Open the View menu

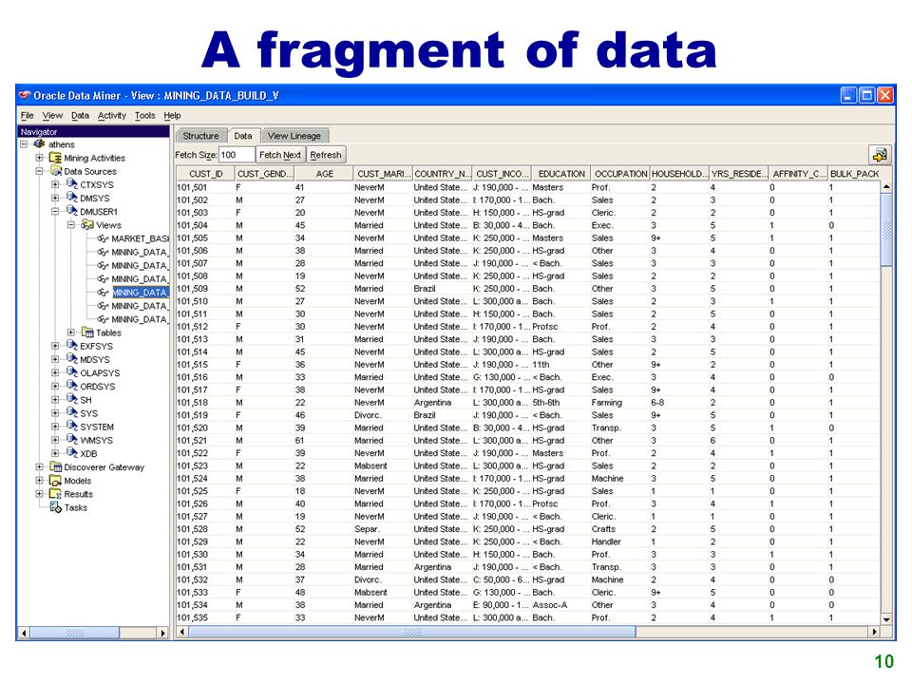pos(52,115)
